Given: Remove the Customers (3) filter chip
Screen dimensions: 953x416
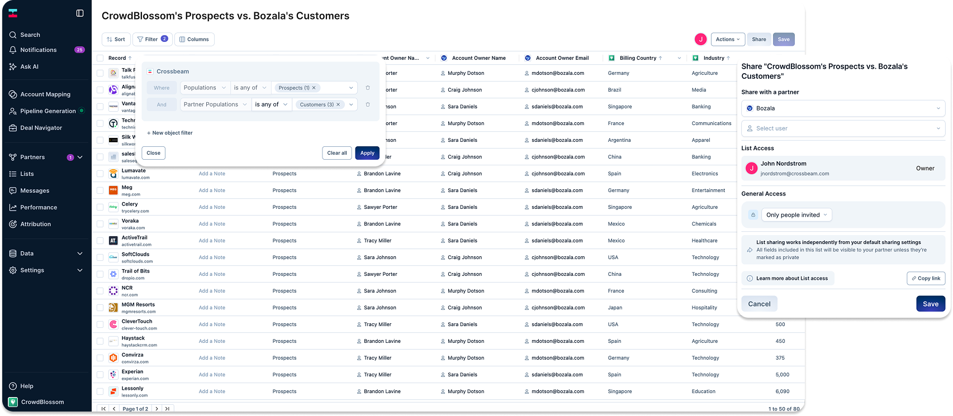Looking at the screenshot, I should [338, 104].
